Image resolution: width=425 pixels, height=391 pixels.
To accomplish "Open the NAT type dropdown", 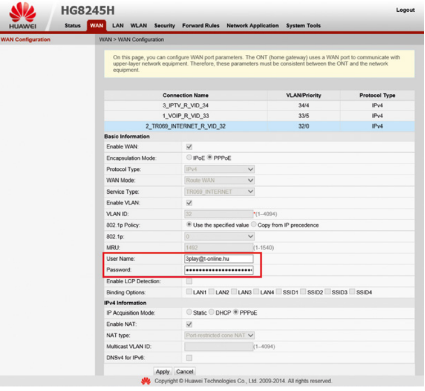I will click(219, 335).
